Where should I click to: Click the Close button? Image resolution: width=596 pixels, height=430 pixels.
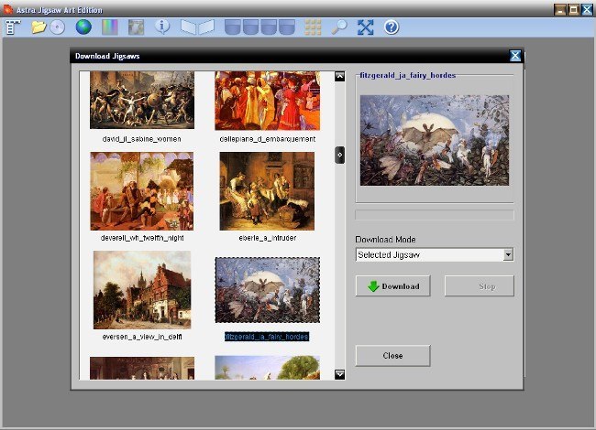[x=393, y=356]
